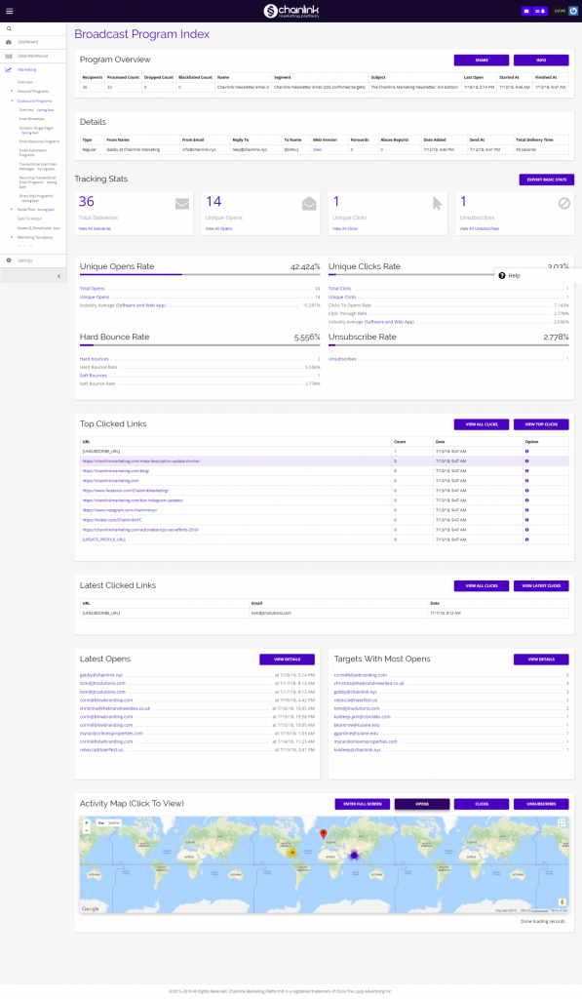Click the hamburger menu icon top left
Image resolution: width=582 pixels, height=999 pixels.
[x=9, y=11]
